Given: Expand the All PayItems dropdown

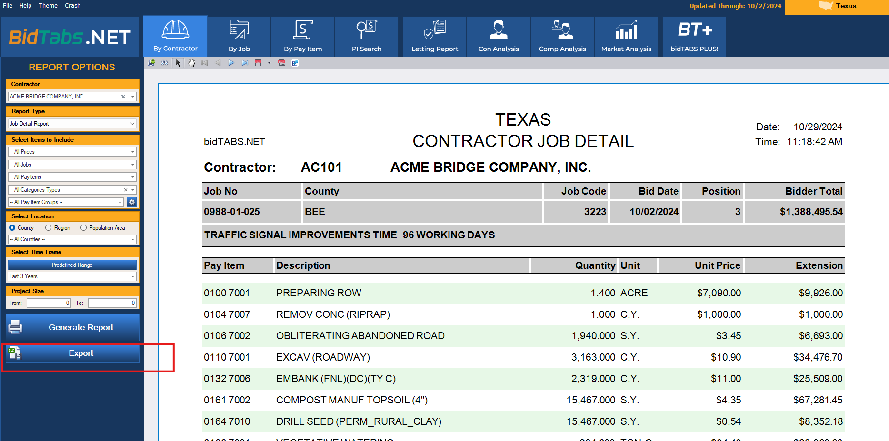Looking at the screenshot, I should tap(133, 177).
